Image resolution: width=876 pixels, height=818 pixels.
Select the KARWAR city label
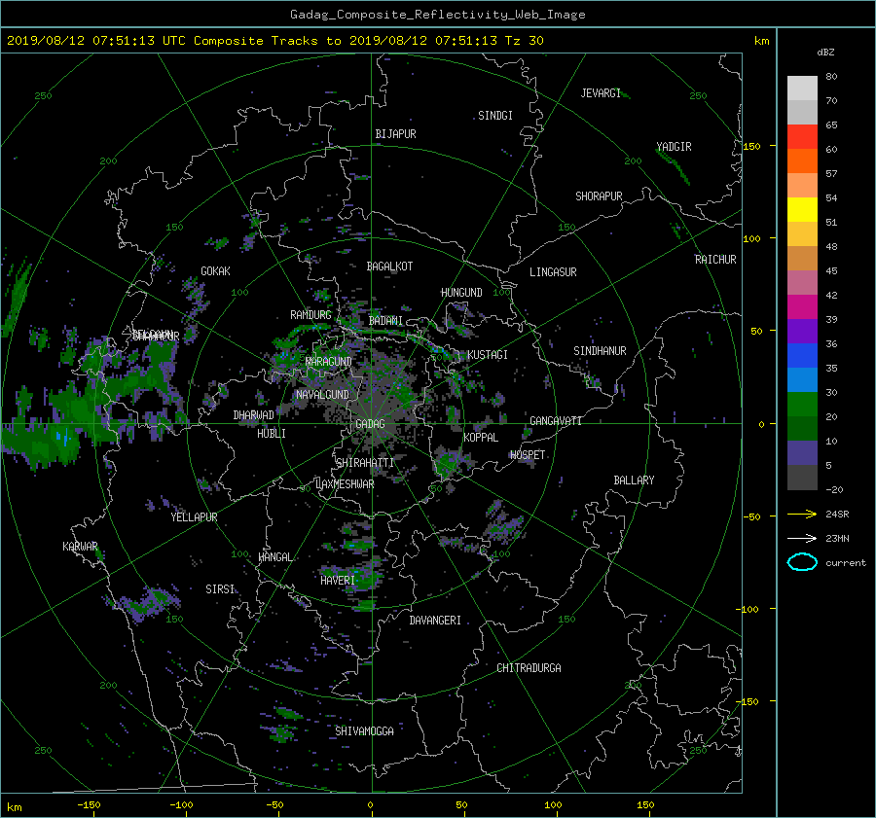pos(80,547)
